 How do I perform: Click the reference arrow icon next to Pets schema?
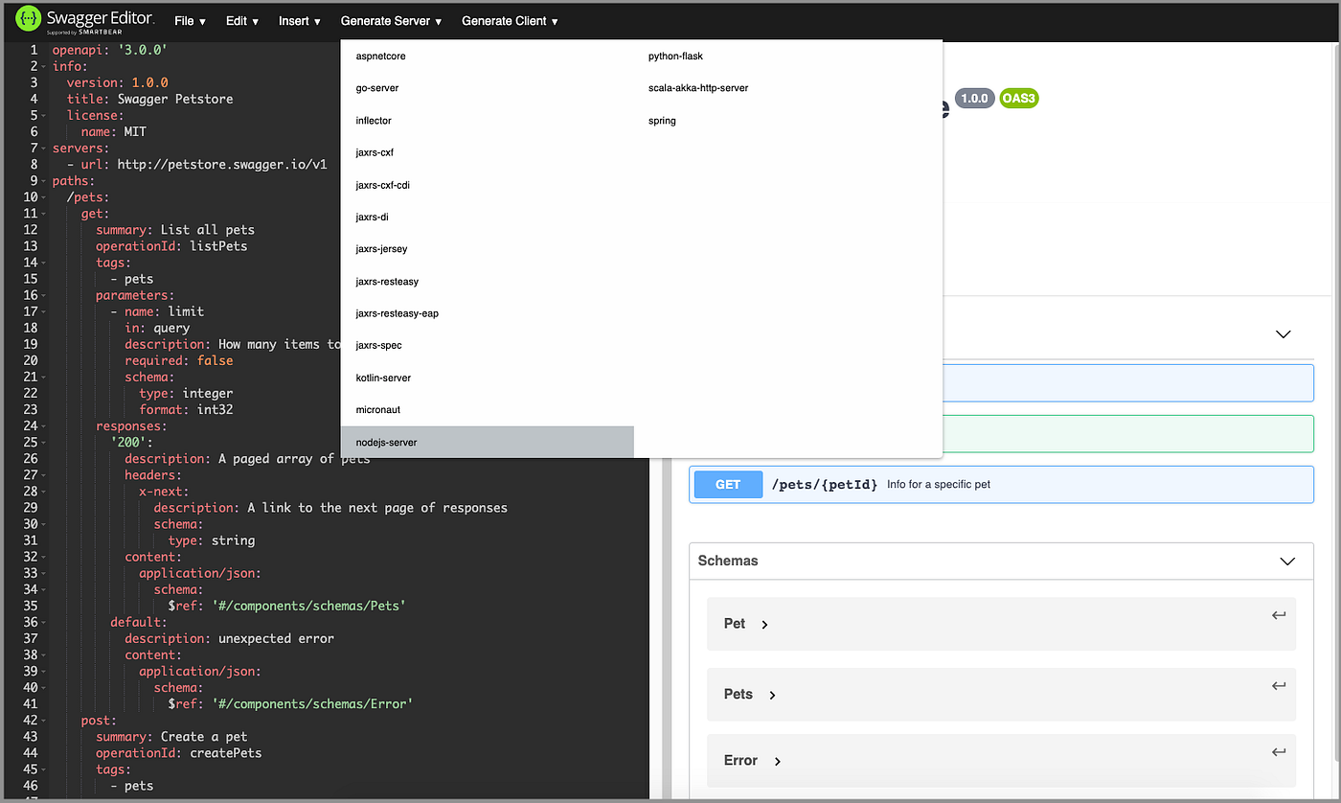(1279, 684)
